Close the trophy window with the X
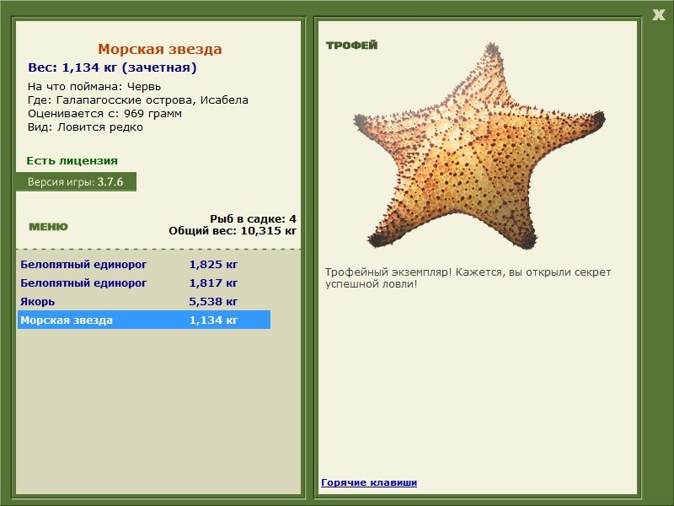Image resolution: width=674 pixels, height=506 pixels. 658,14
